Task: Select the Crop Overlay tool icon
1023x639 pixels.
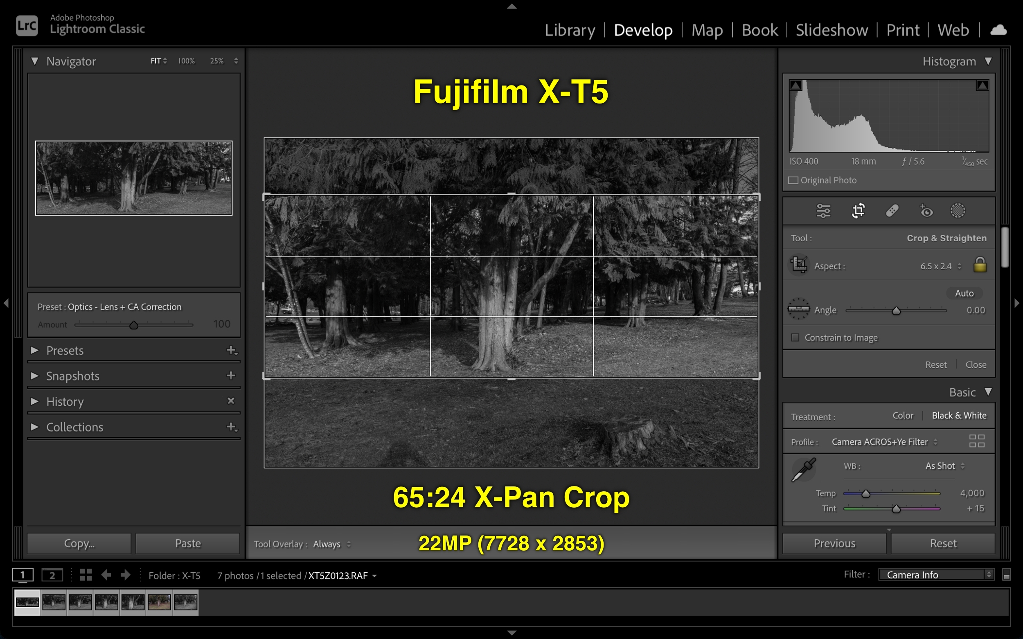Action: 858,210
